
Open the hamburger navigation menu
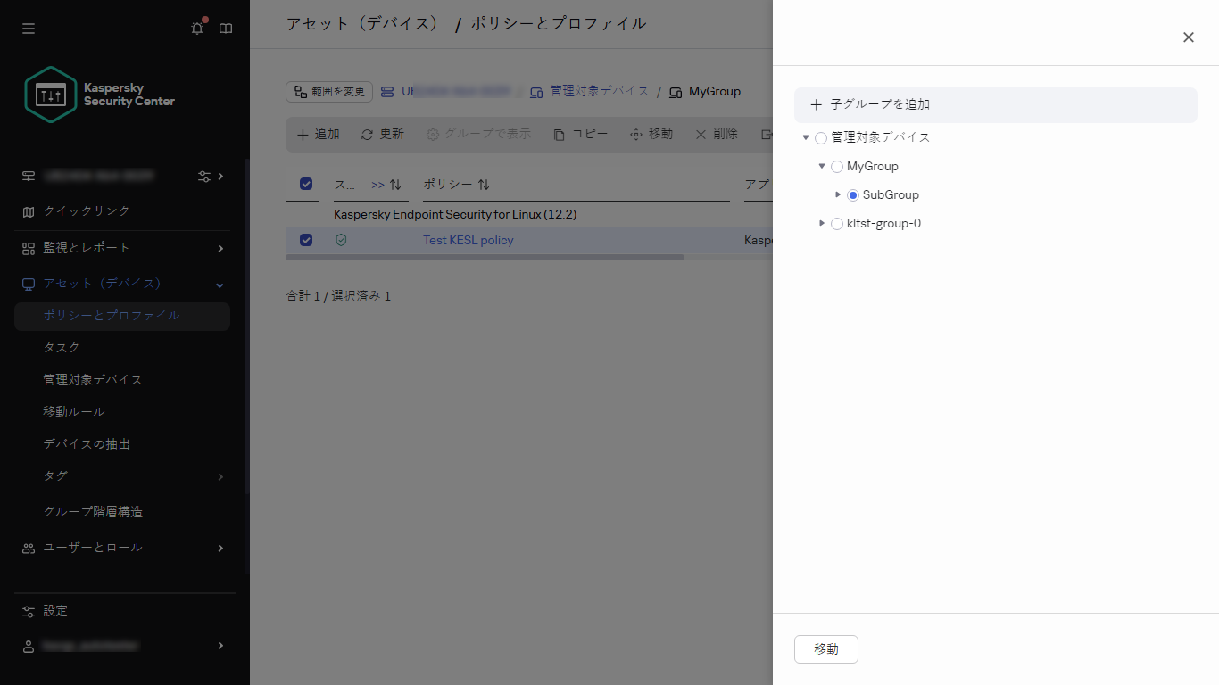(x=28, y=28)
